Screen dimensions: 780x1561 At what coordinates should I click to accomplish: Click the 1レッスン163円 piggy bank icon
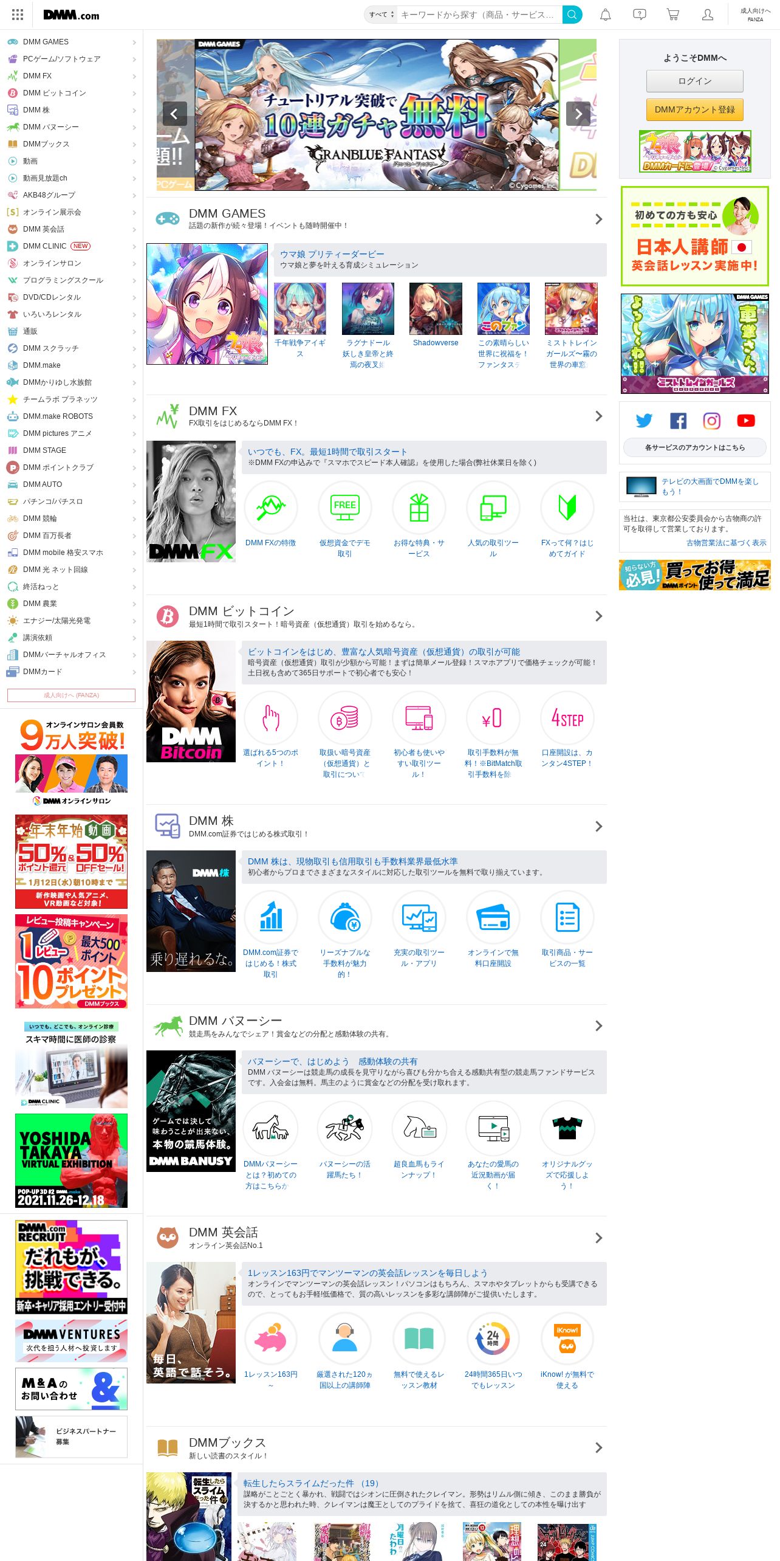click(271, 1339)
